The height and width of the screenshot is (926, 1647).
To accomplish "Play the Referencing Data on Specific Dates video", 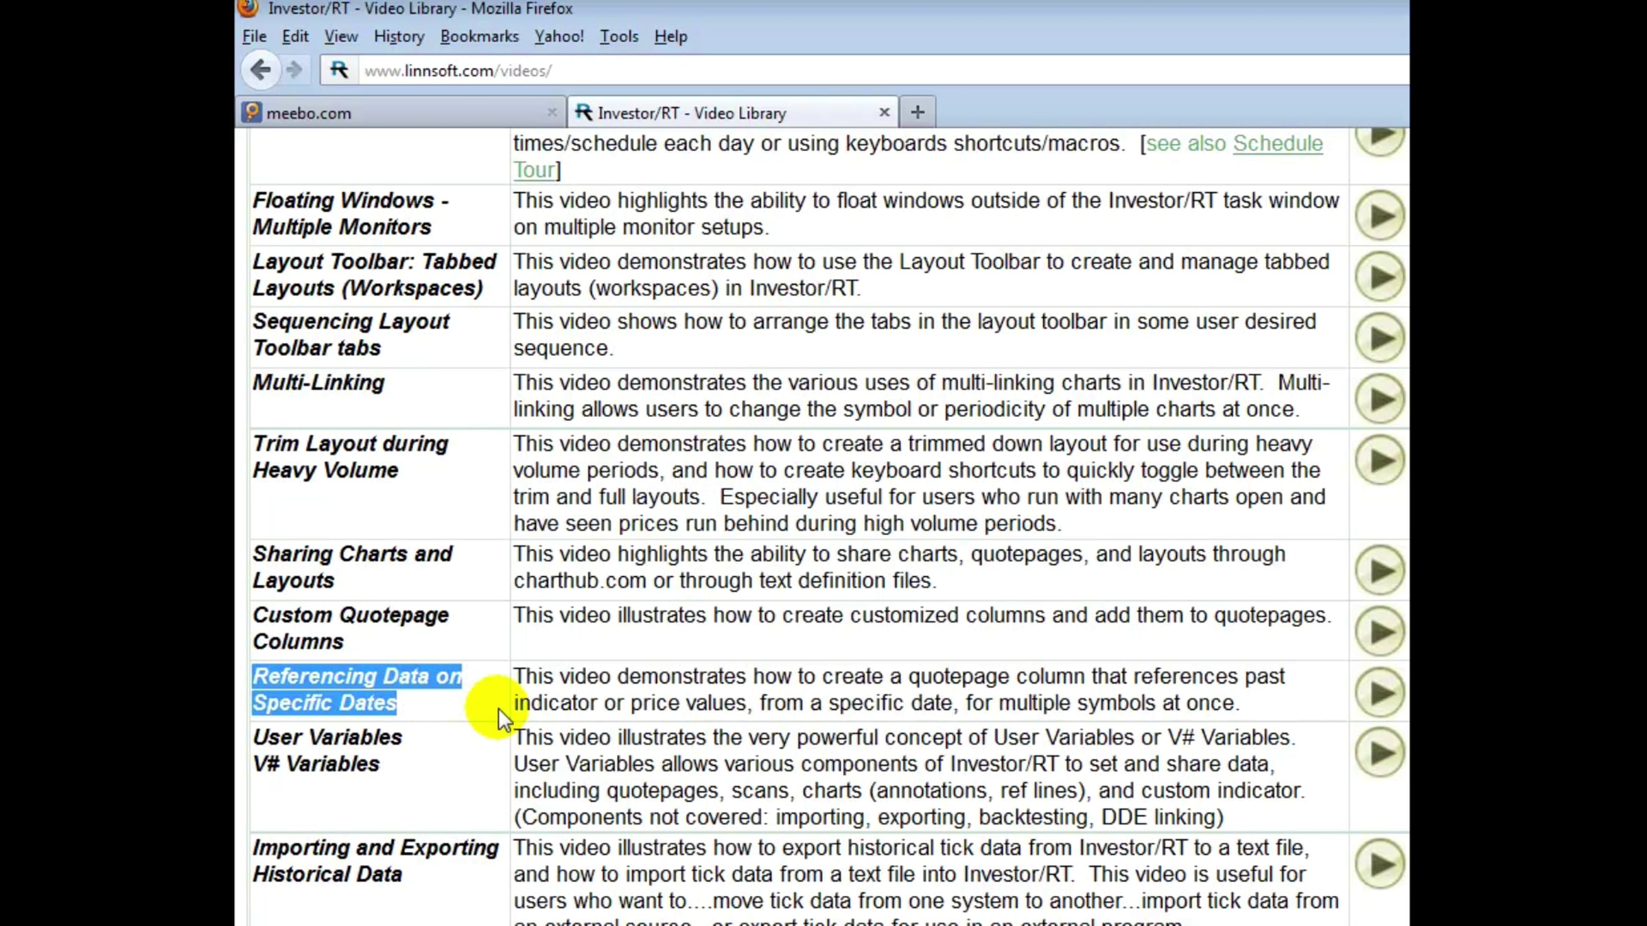I will 1379,692.
